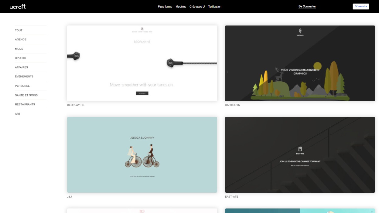Click the Ucraft logo

[18, 6]
